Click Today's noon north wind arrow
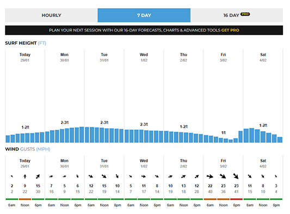290x214 pixels. tap(25, 176)
